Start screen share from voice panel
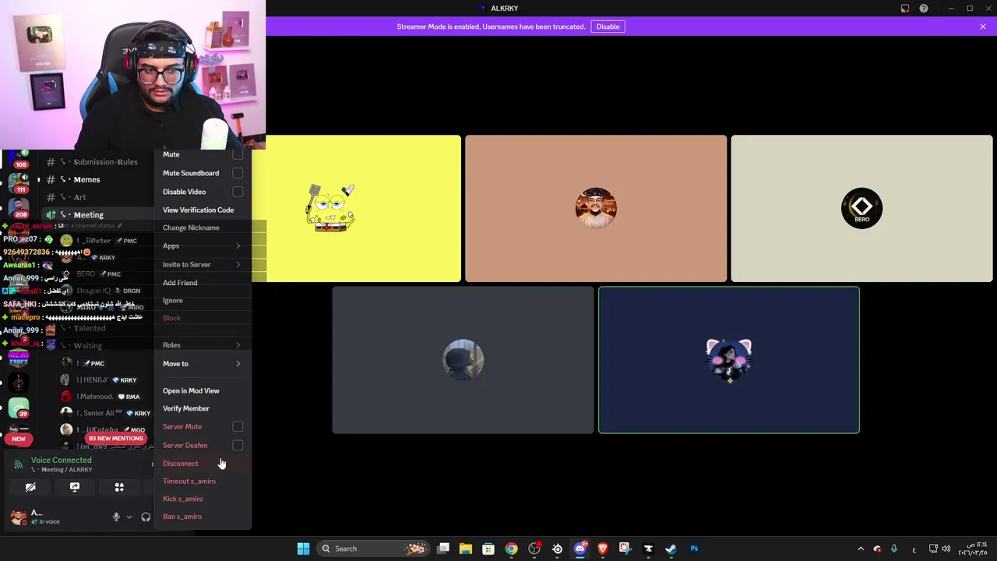 click(x=75, y=487)
